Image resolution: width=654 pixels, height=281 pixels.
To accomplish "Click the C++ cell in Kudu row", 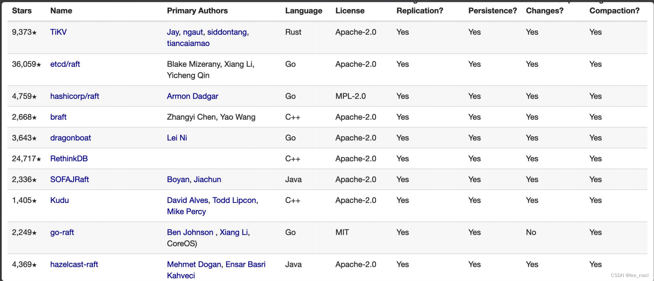I will (293, 200).
